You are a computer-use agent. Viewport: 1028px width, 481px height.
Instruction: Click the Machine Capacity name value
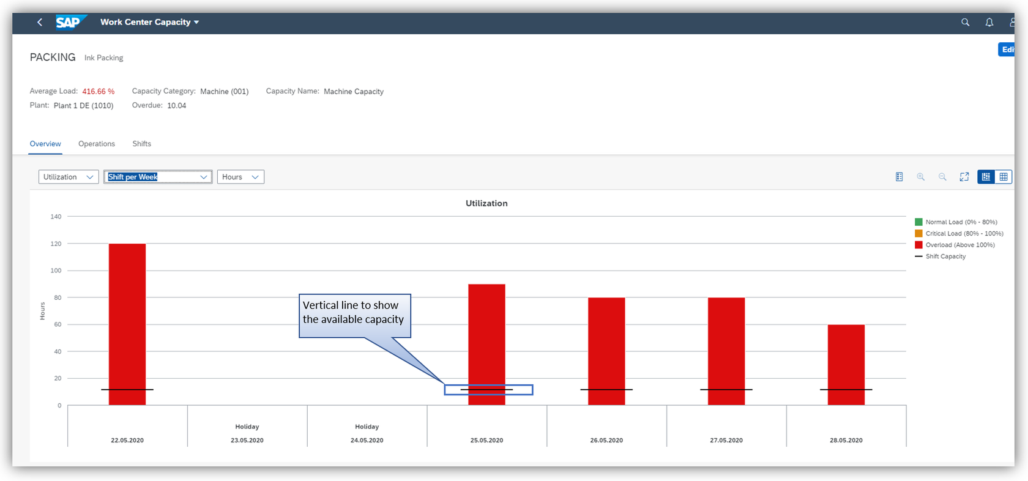(x=354, y=91)
